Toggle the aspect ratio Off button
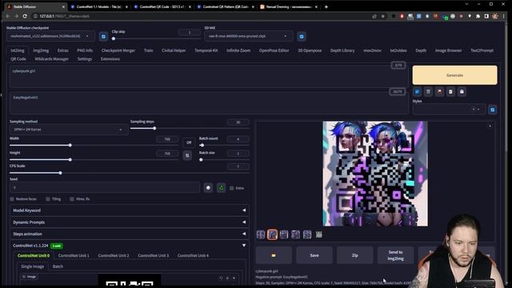 [x=189, y=142]
